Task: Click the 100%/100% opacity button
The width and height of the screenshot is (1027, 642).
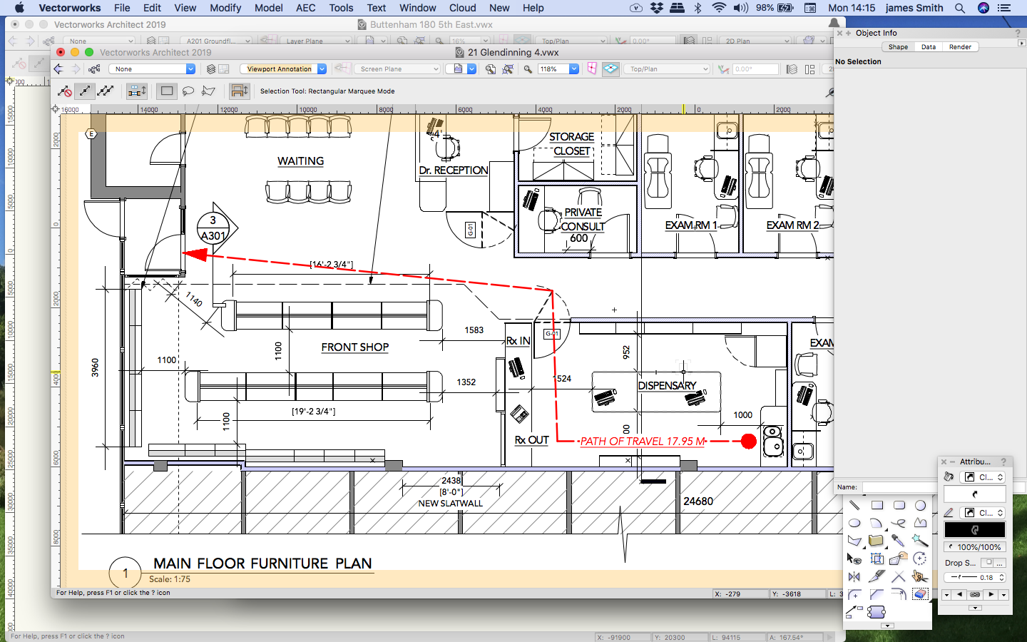Action: [975, 547]
